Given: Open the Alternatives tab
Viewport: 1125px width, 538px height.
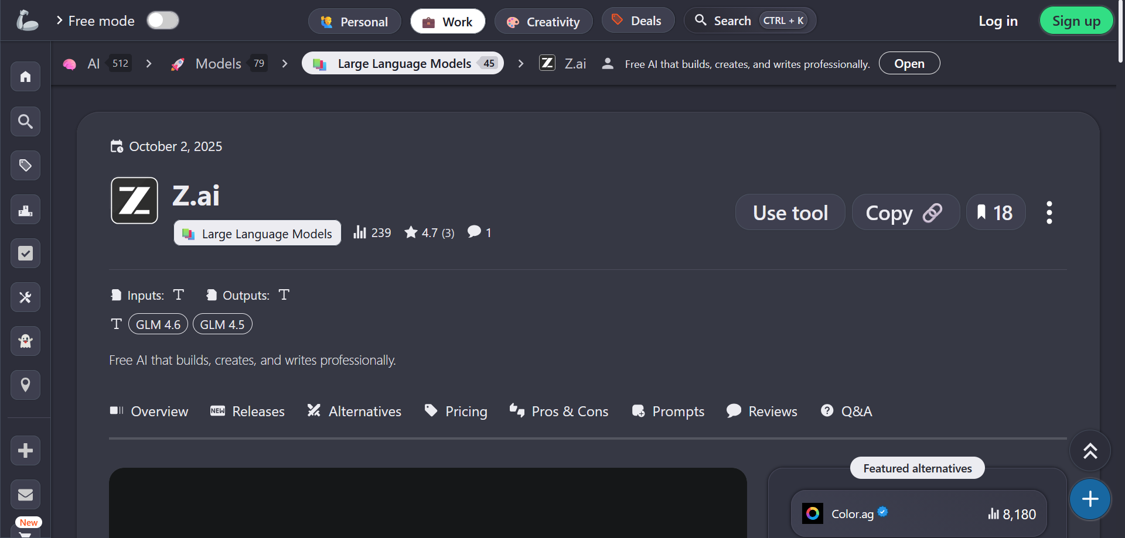Looking at the screenshot, I should click(x=354, y=412).
